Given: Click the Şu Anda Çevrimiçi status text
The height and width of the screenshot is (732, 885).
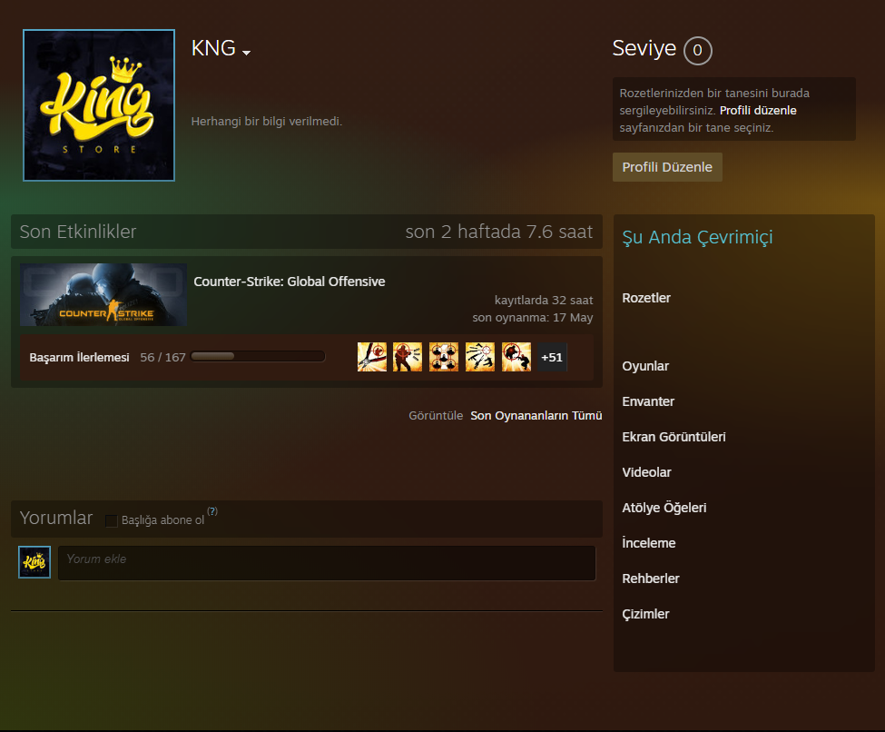Looking at the screenshot, I should tap(697, 237).
